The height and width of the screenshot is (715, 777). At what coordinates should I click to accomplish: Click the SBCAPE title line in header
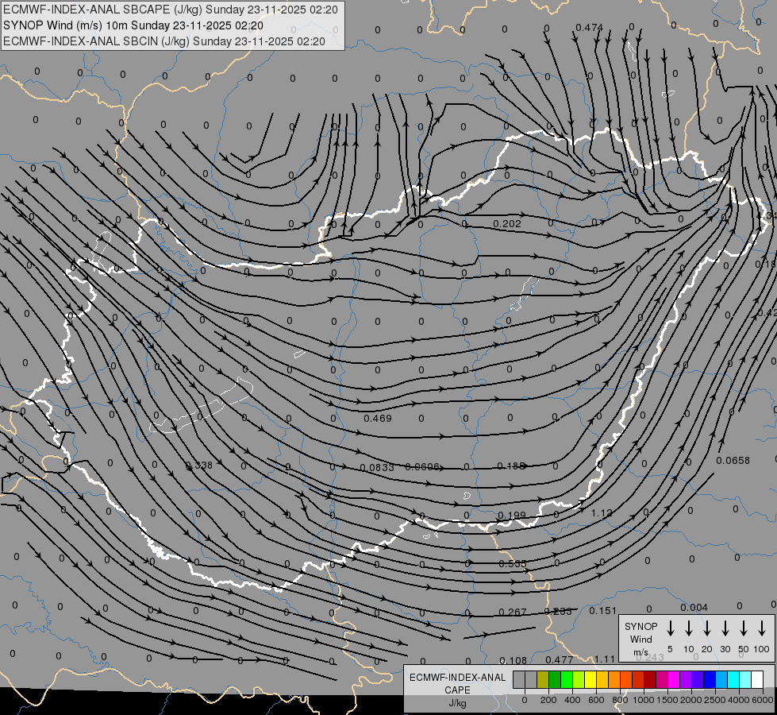tap(171, 10)
